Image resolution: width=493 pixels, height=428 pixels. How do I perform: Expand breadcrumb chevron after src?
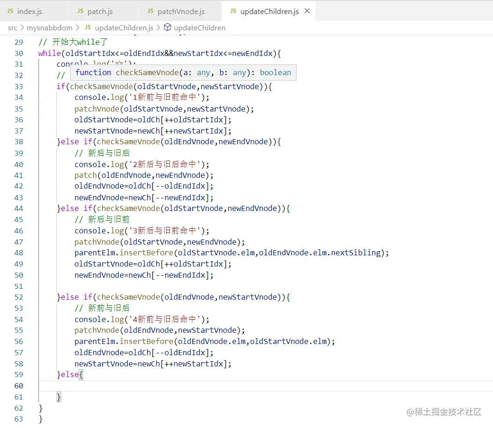click(x=22, y=28)
